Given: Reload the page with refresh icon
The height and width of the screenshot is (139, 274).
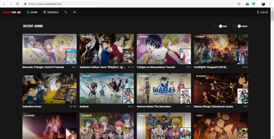Looking at the screenshot, I should [17, 4].
